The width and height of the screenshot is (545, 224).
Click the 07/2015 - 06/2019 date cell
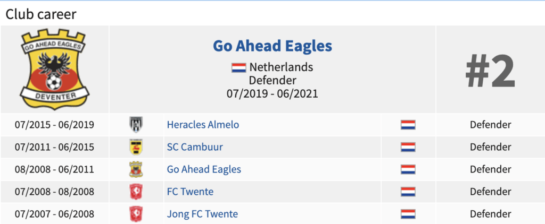[55, 125]
